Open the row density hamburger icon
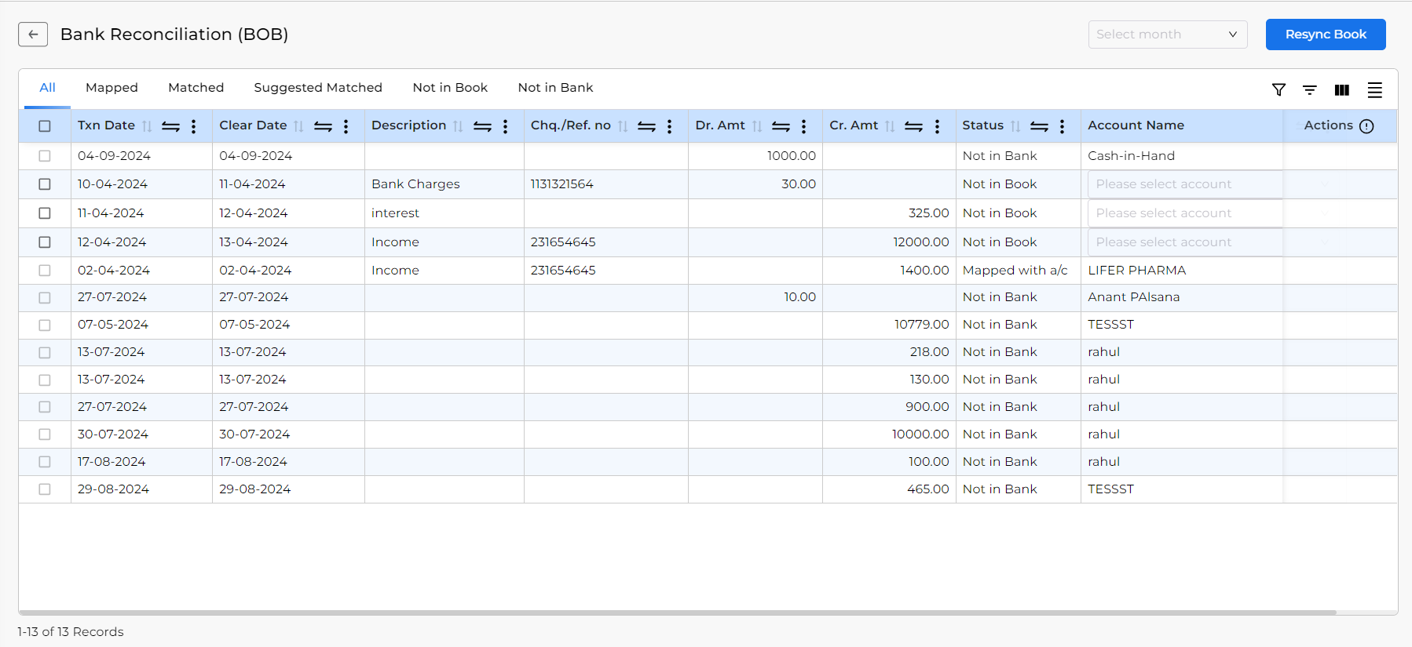This screenshot has width=1412, height=647. [1374, 90]
